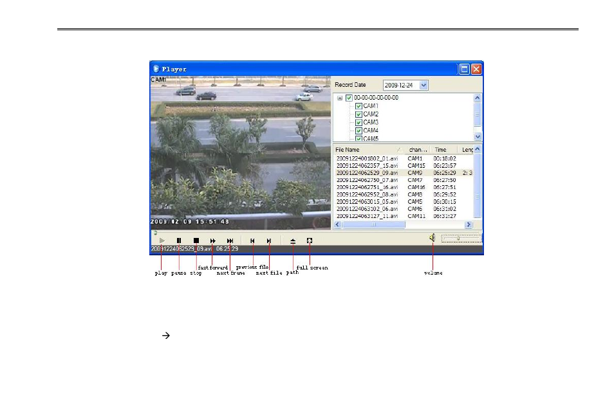Click the file list left scroll arrow

(x=337, y=224)
